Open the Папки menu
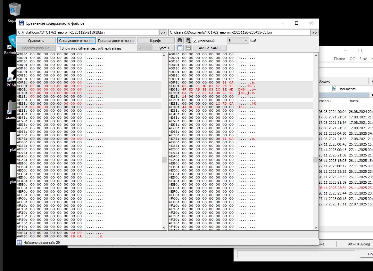 click(339, 59)
